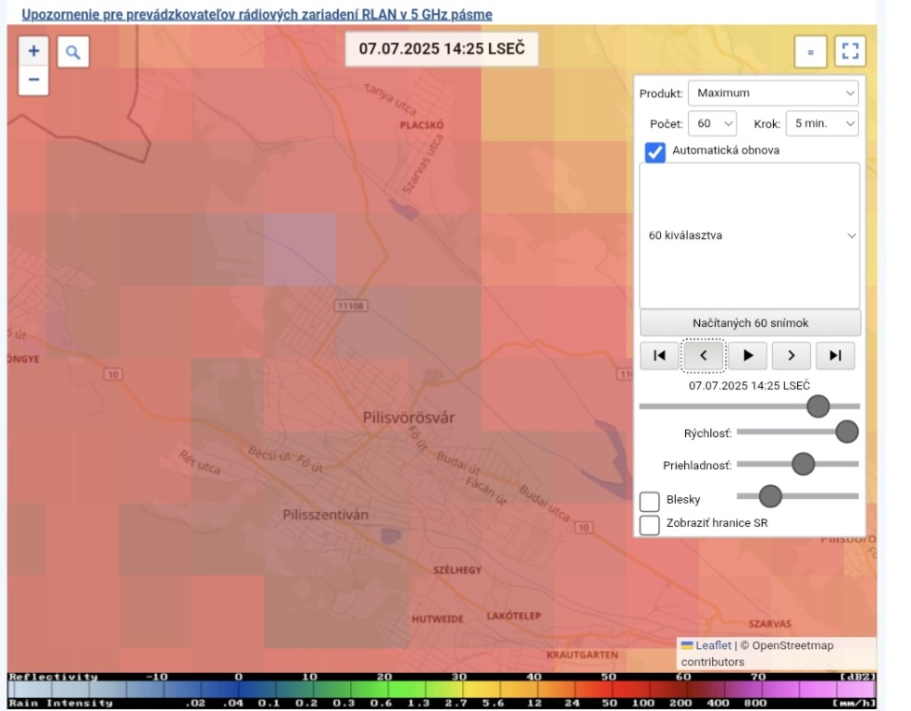This screenshot has height=711, width=911.
Task: Jump to first radar frame
Action: click(x=659, y=355)
